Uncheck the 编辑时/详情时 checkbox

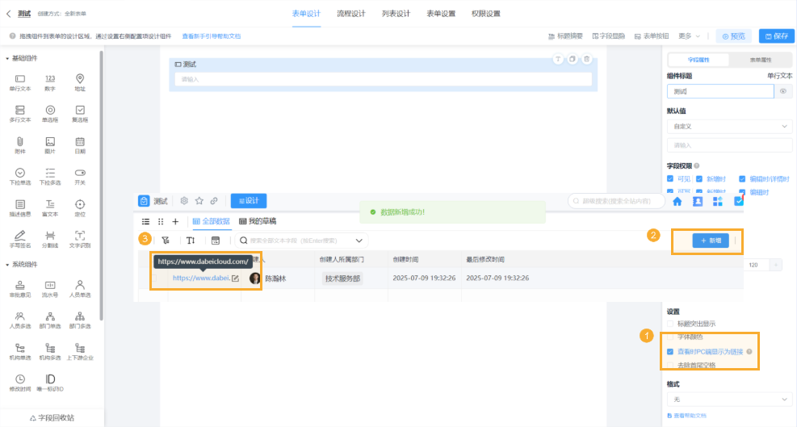coord(742,178)
